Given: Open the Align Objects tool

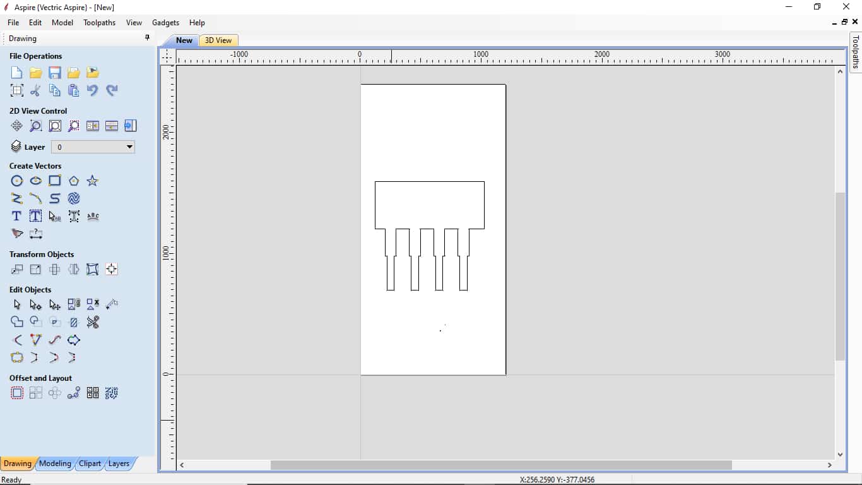Looking at the screenshot, I should (x=112, y=270).
